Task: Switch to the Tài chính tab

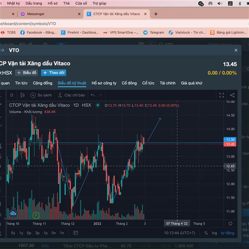Action: click(168, 83)
